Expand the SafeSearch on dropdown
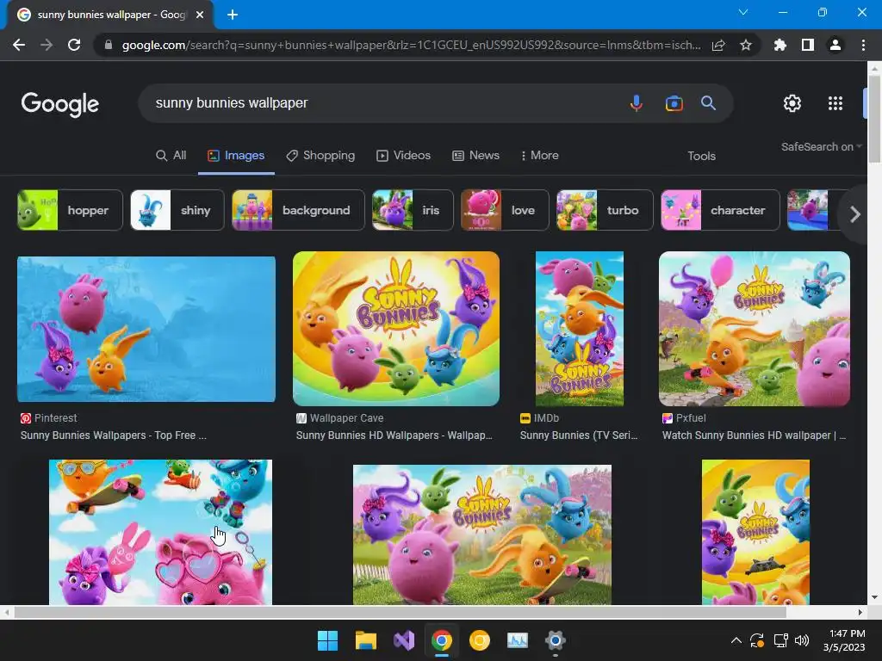882x661 pixels. 821,146
